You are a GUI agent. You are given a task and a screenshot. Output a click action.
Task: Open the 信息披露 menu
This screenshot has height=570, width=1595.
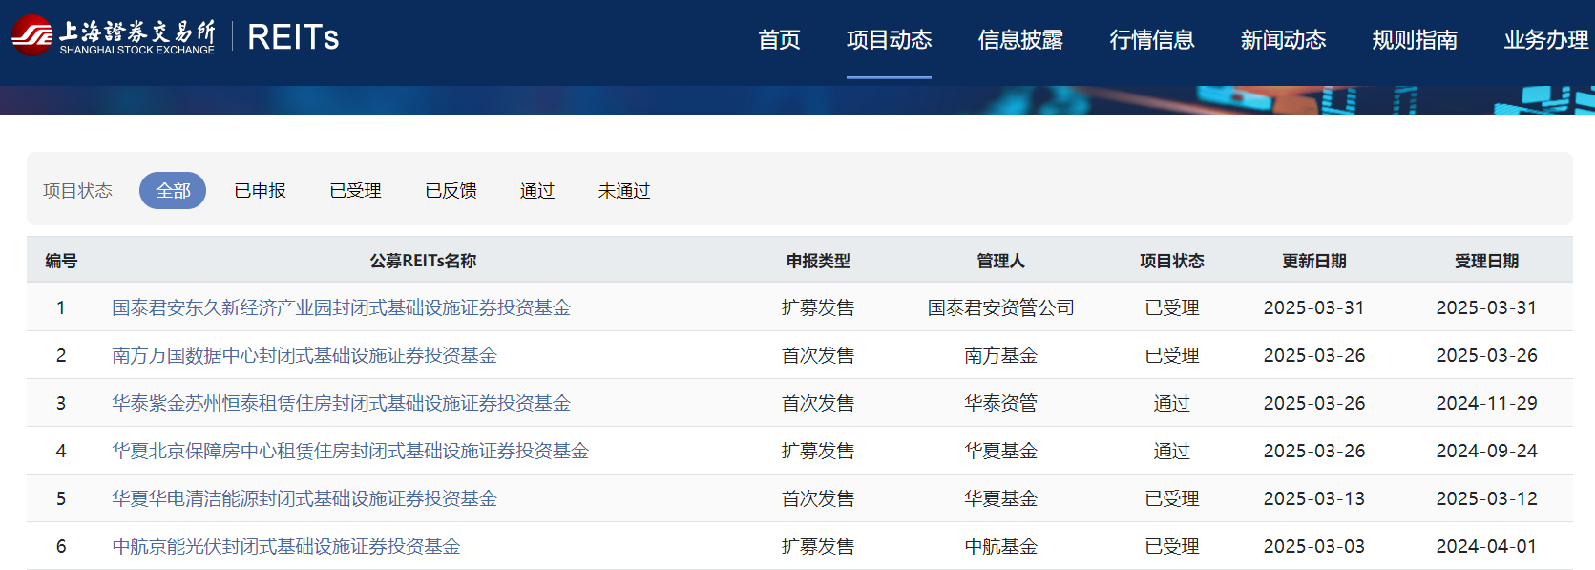[x=1020, y=39]
